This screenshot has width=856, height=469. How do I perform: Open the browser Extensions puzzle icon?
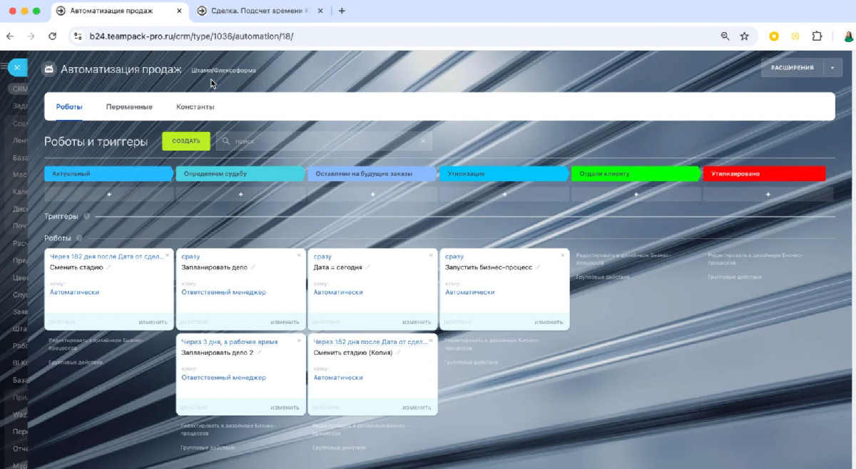coord(817,36)
